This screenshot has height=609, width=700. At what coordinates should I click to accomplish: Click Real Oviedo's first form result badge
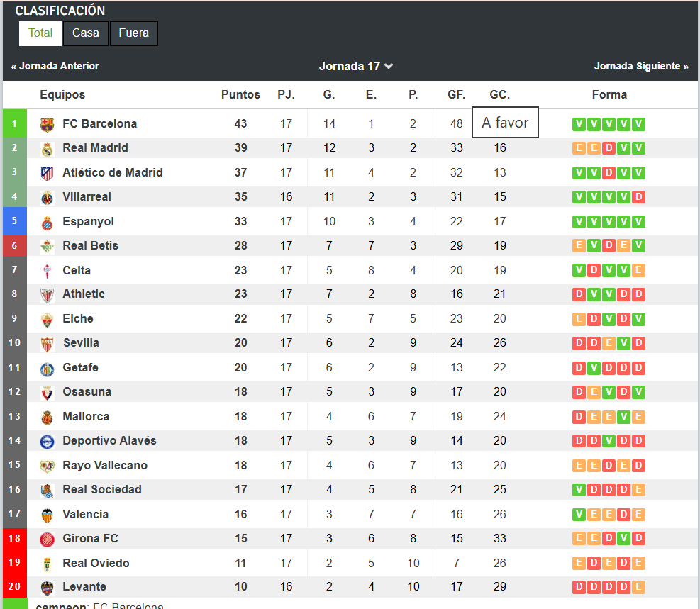coord(579,563)
